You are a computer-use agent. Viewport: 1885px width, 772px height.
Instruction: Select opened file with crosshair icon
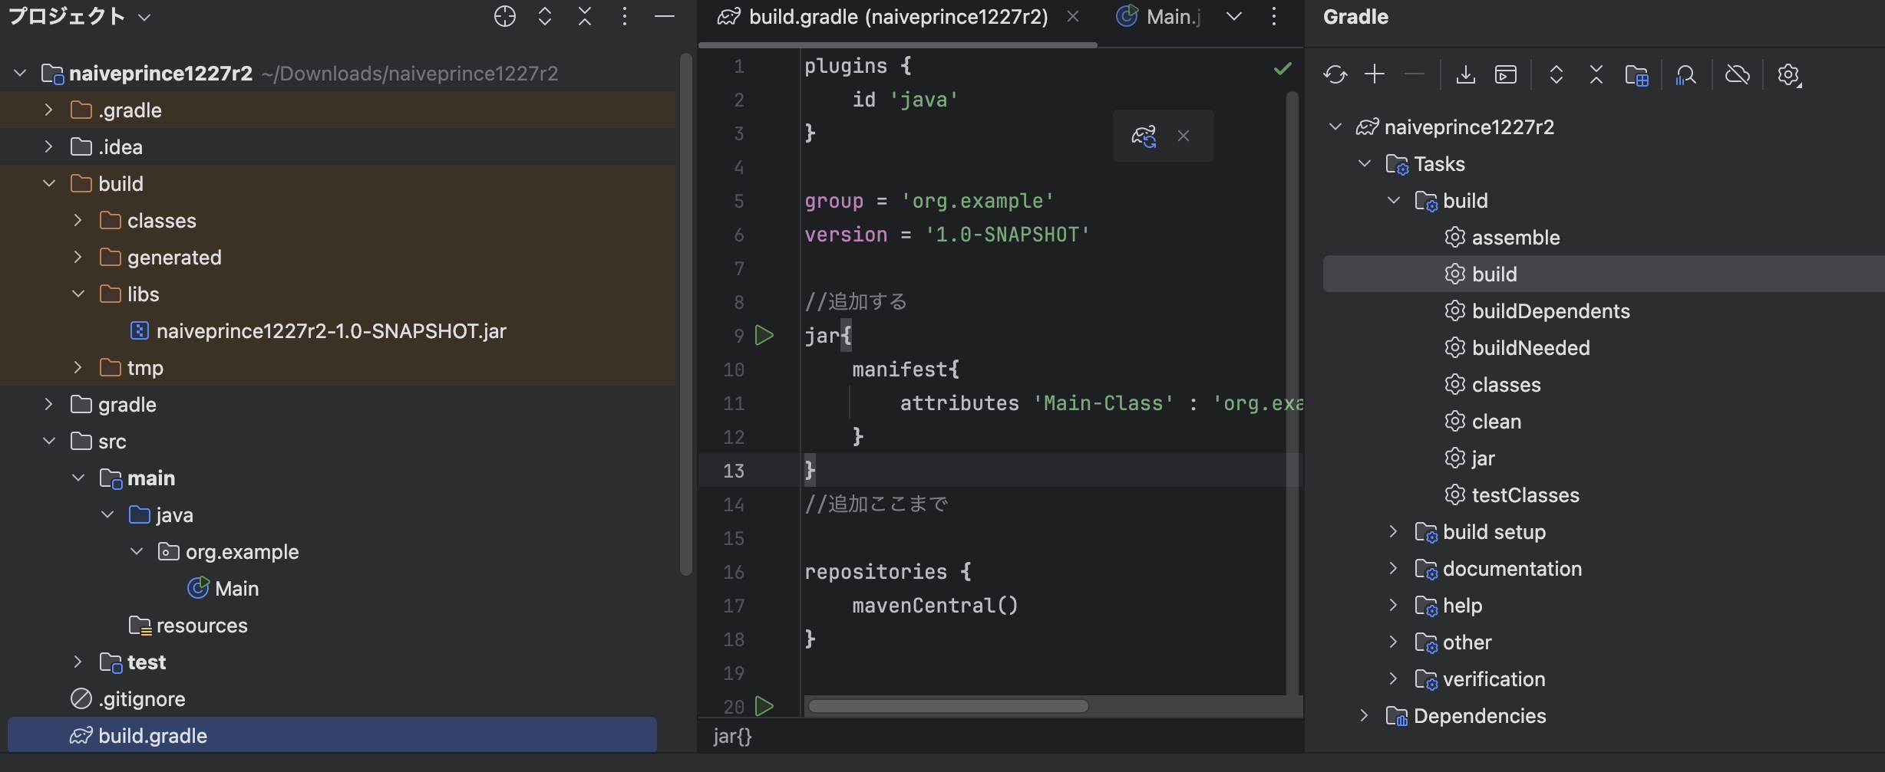(x=505, y=16)
